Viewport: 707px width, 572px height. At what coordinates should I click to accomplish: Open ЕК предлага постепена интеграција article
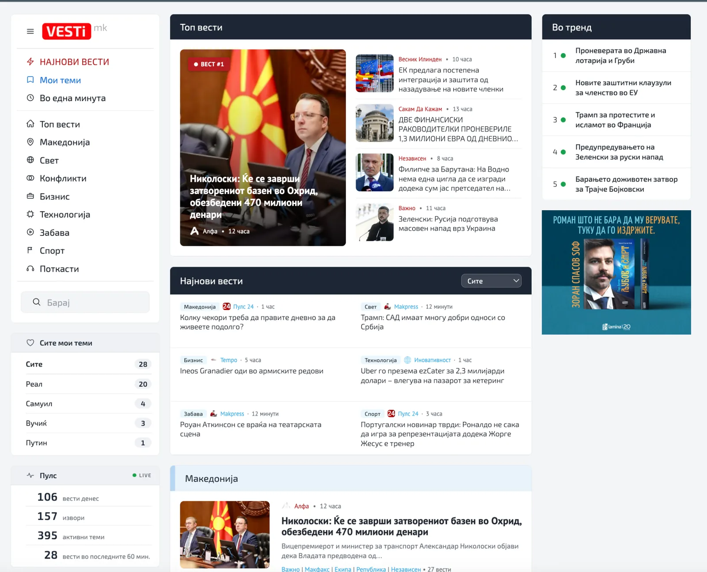[x=451, y=80]
